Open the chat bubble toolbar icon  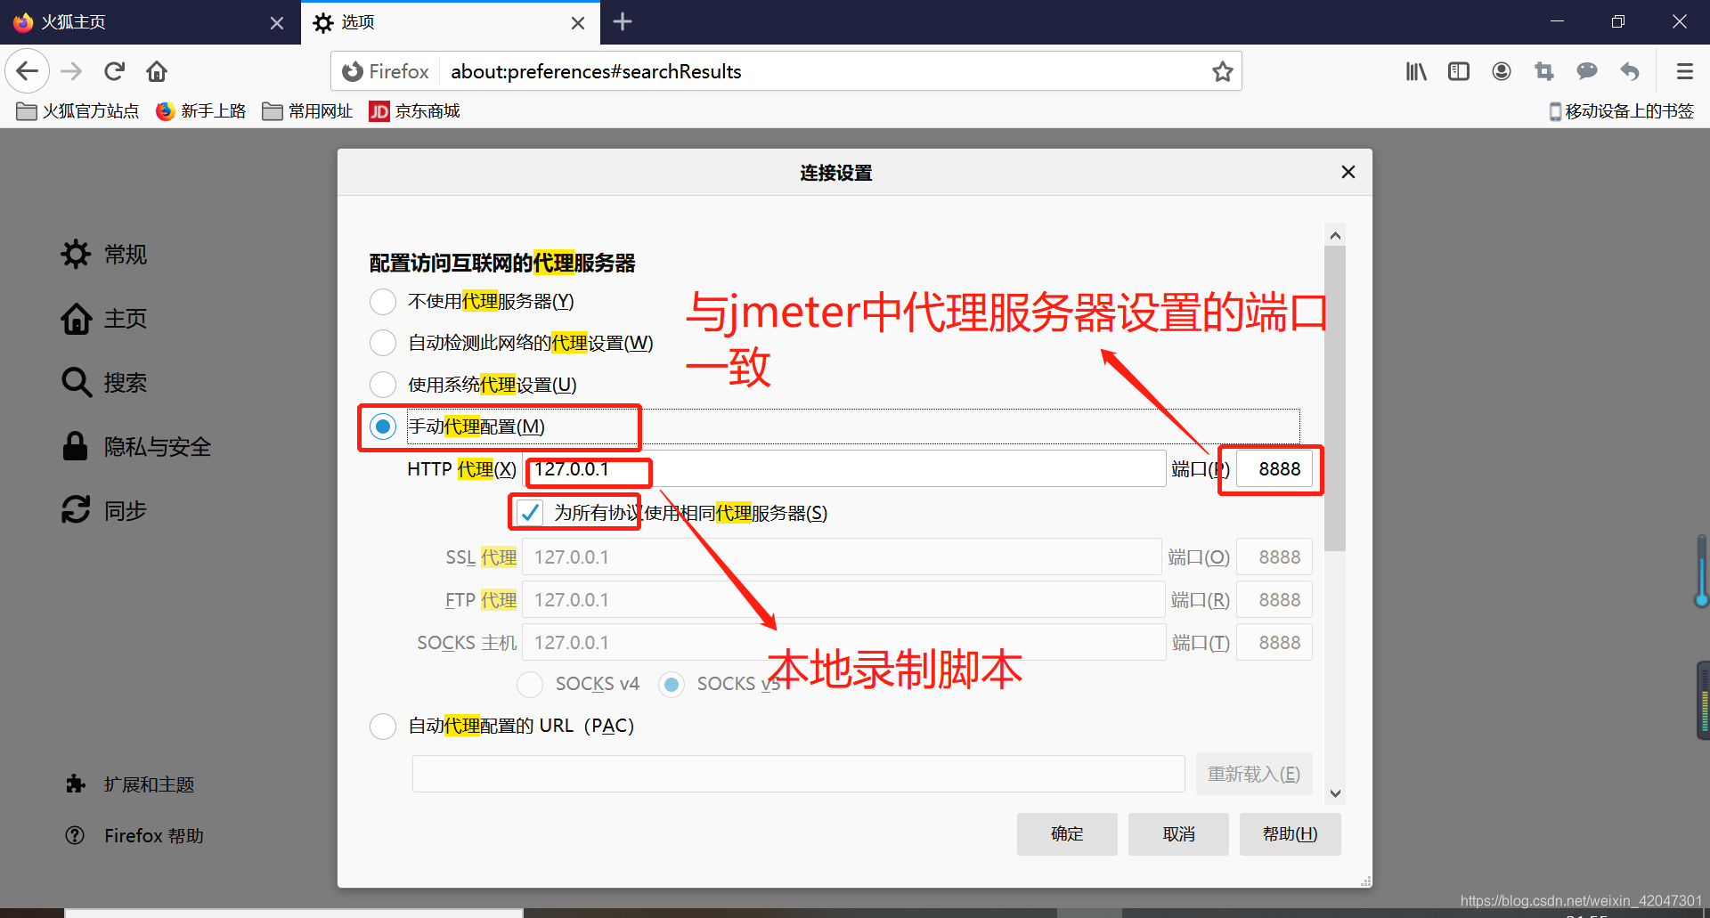(x=1587, y=71)
